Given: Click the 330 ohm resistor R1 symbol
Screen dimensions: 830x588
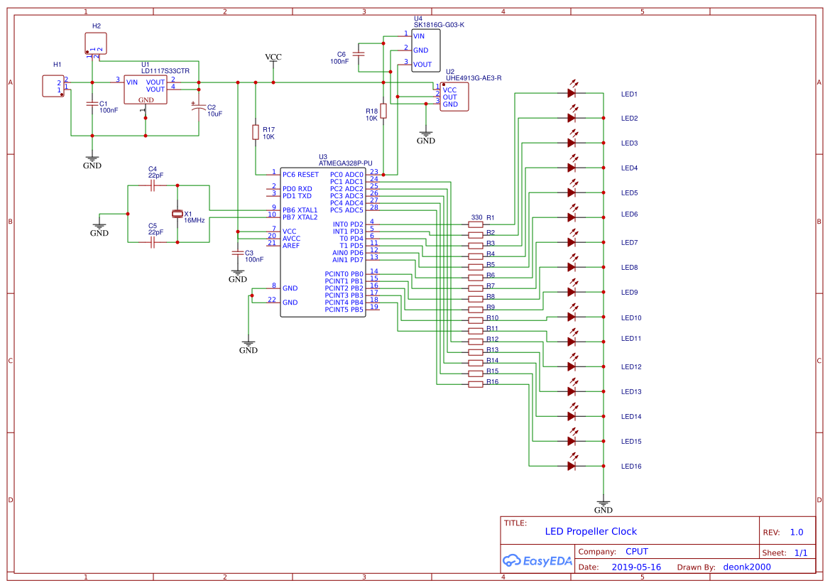Looking at the screenshot, I should (474, 224).
